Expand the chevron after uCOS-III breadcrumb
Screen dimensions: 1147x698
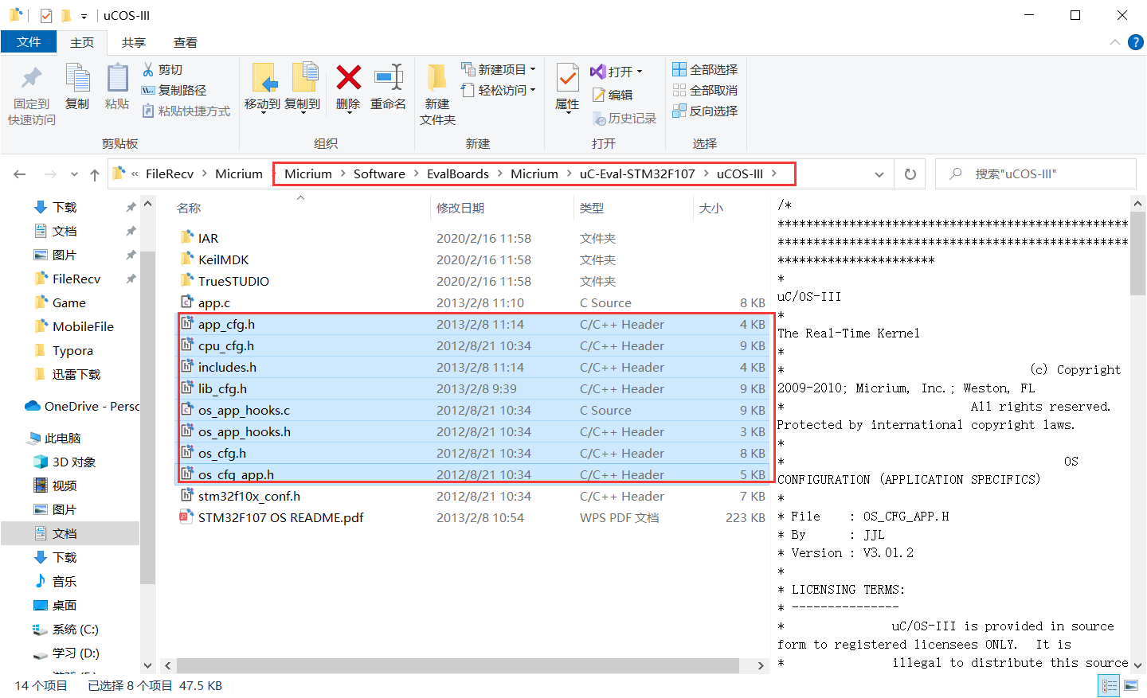(773, 174)
